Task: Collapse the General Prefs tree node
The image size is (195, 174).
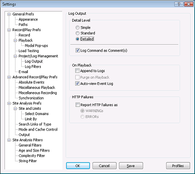Action: 9,14
